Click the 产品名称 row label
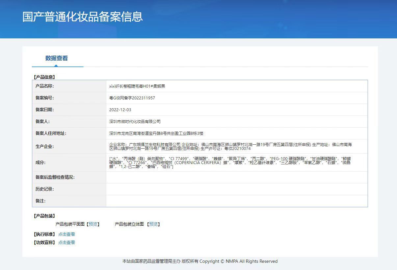The height and width of the screenshot is (270, 397). pyautogui.click(x=45, y=86)
